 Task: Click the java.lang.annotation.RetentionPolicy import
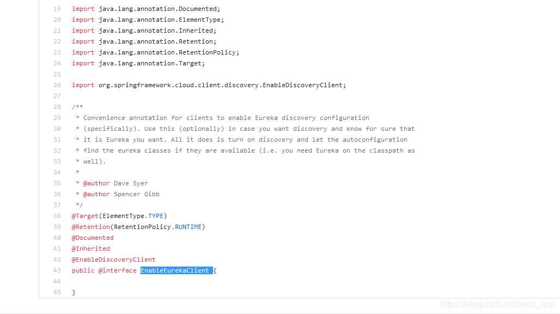pos(169,52)
